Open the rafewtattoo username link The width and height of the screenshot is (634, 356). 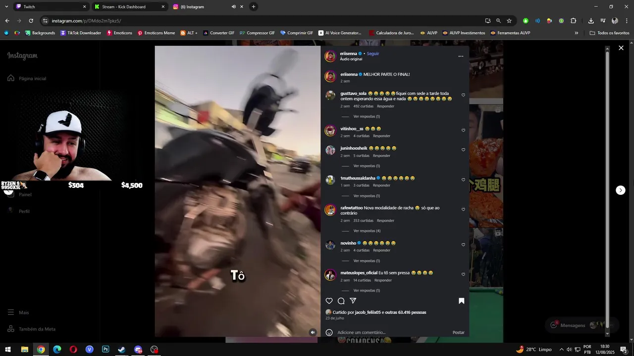[351, 208]
